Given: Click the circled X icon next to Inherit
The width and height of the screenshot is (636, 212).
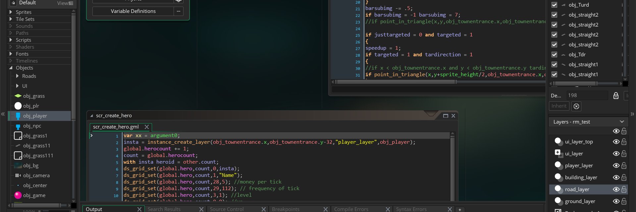Looking at the screenshot, I should [x=576, y=106].
